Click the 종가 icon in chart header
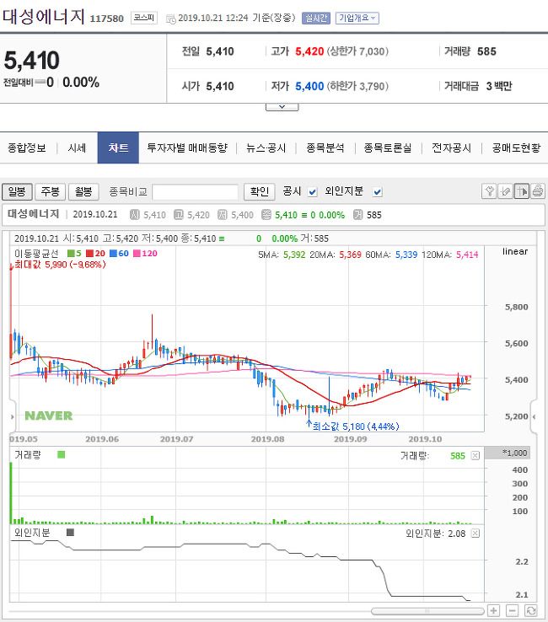Screen dimensions: 548x622 tap(266, 215)
